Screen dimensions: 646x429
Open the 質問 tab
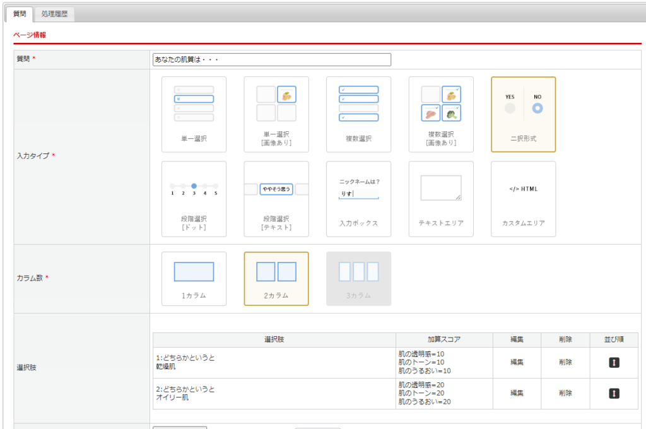click(20, 13)
